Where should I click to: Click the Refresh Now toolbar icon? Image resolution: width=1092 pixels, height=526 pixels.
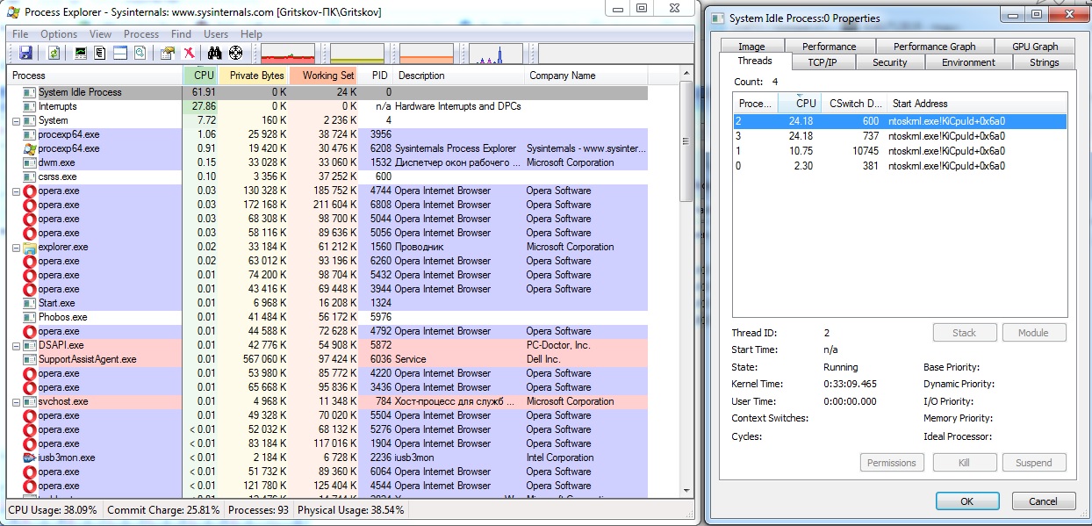click(x=54, y=54)
